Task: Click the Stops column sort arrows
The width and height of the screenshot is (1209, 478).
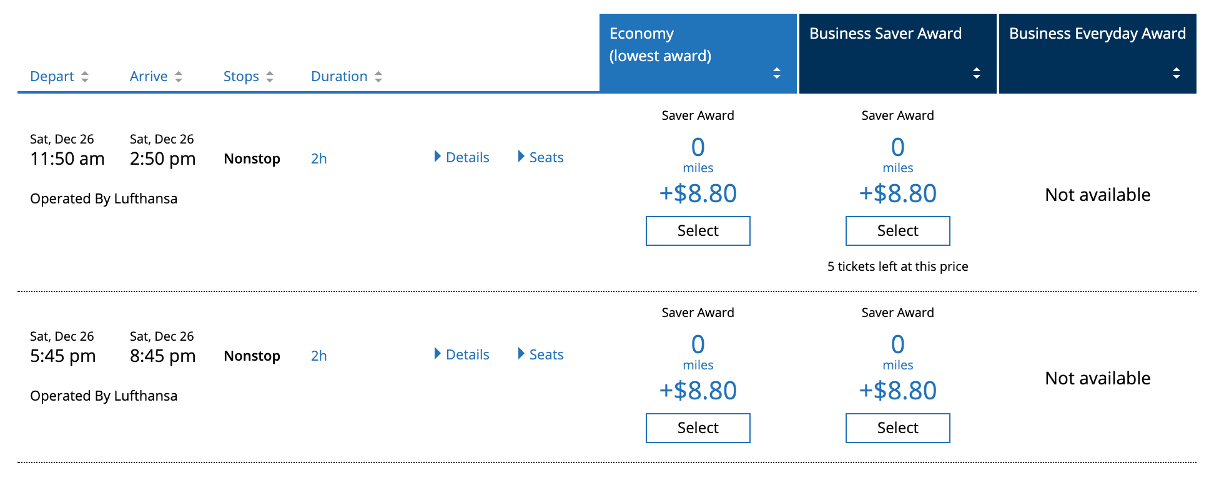Action: click(270, 77)
